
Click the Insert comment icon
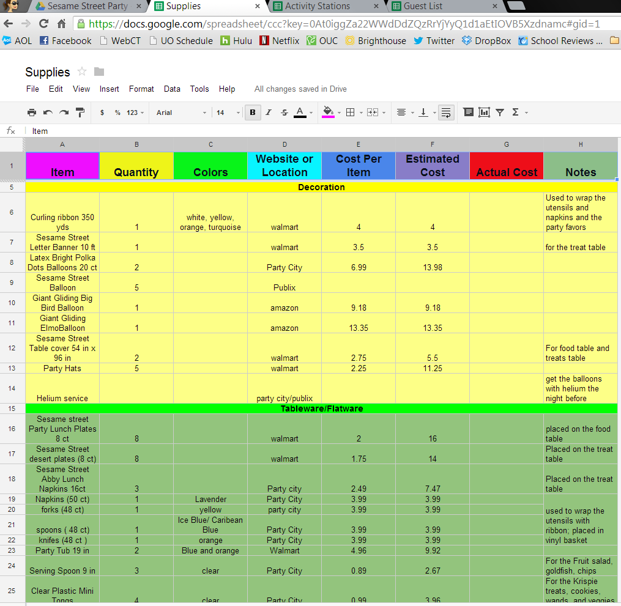point(468,113)
